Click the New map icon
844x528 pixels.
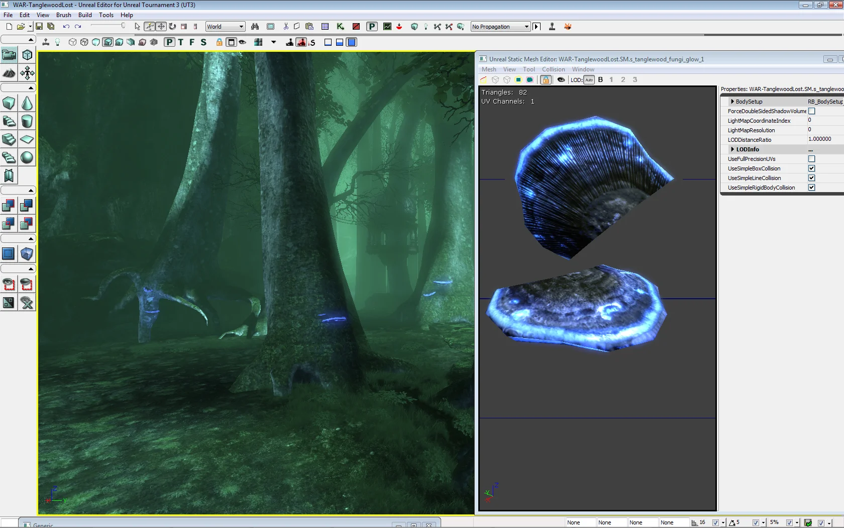tap(9, 27)
